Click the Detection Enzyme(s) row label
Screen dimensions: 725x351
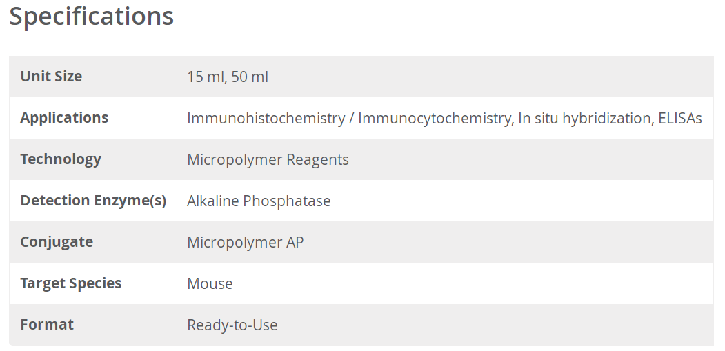click(93, 201)
